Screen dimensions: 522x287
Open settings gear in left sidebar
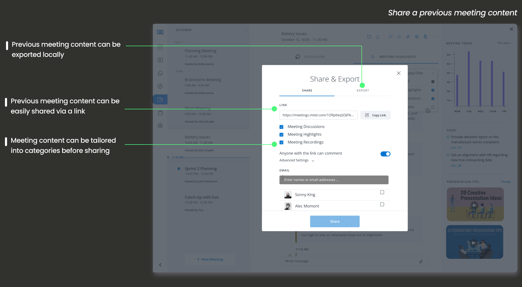coord(160,126)
